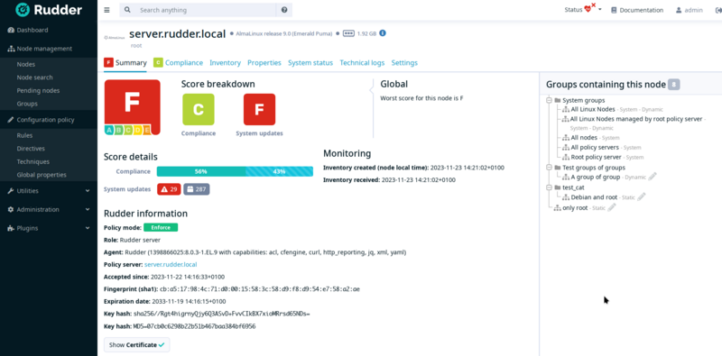Open Rules in the sidebar
The width and height of the screenshot is (722, 356).
[x=49, y=135]
